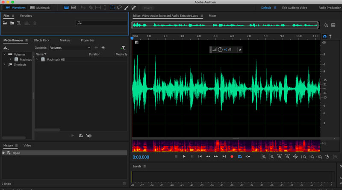Click the Open File folder icon
Viewport: 342px width, 190px height.
[x=5, y=23]
